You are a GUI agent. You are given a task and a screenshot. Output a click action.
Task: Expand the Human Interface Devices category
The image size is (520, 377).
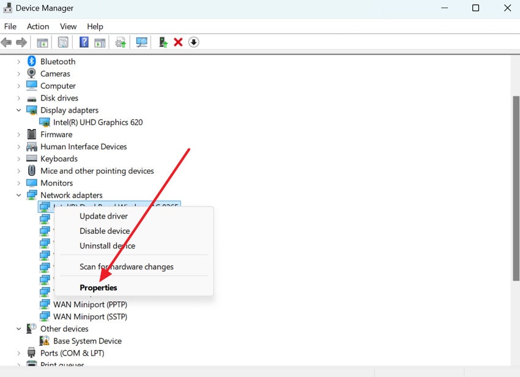(x=19, y=146)
